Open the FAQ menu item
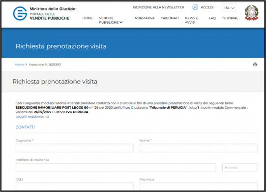The width and height of the screenshot is (266, 192). 212,18
